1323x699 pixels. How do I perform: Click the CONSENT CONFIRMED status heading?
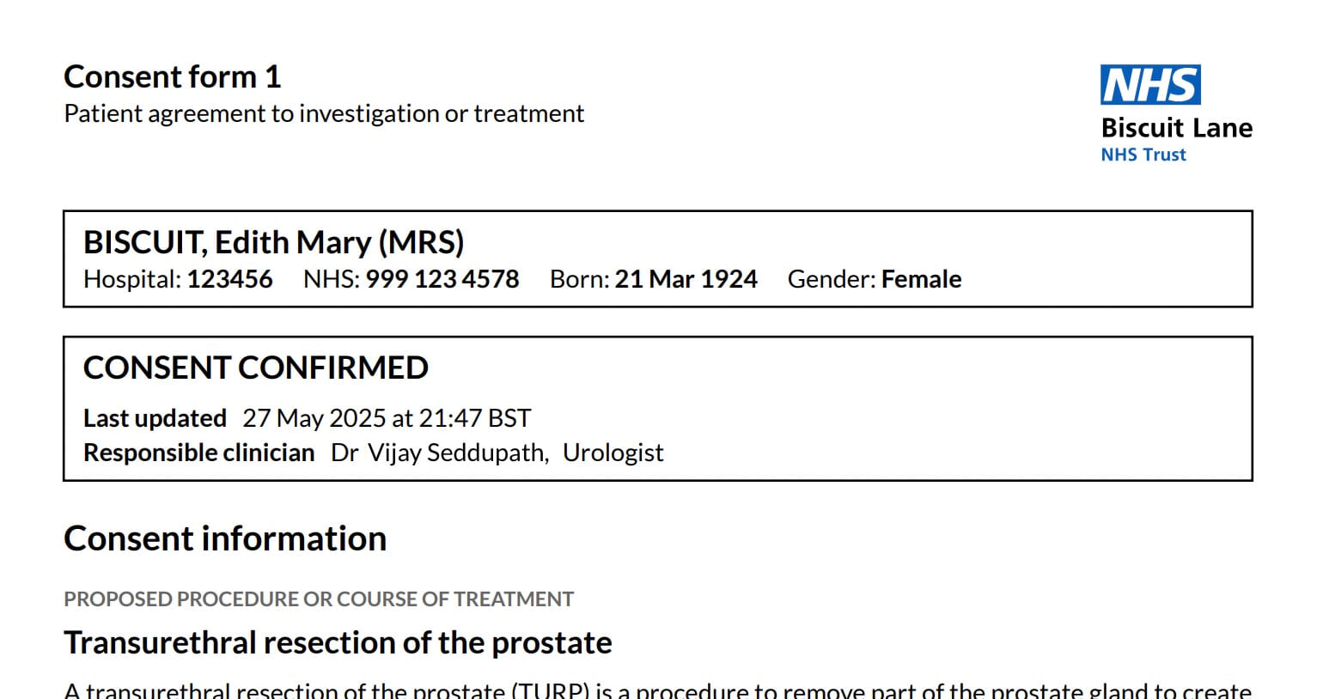(x=255, y=368)
